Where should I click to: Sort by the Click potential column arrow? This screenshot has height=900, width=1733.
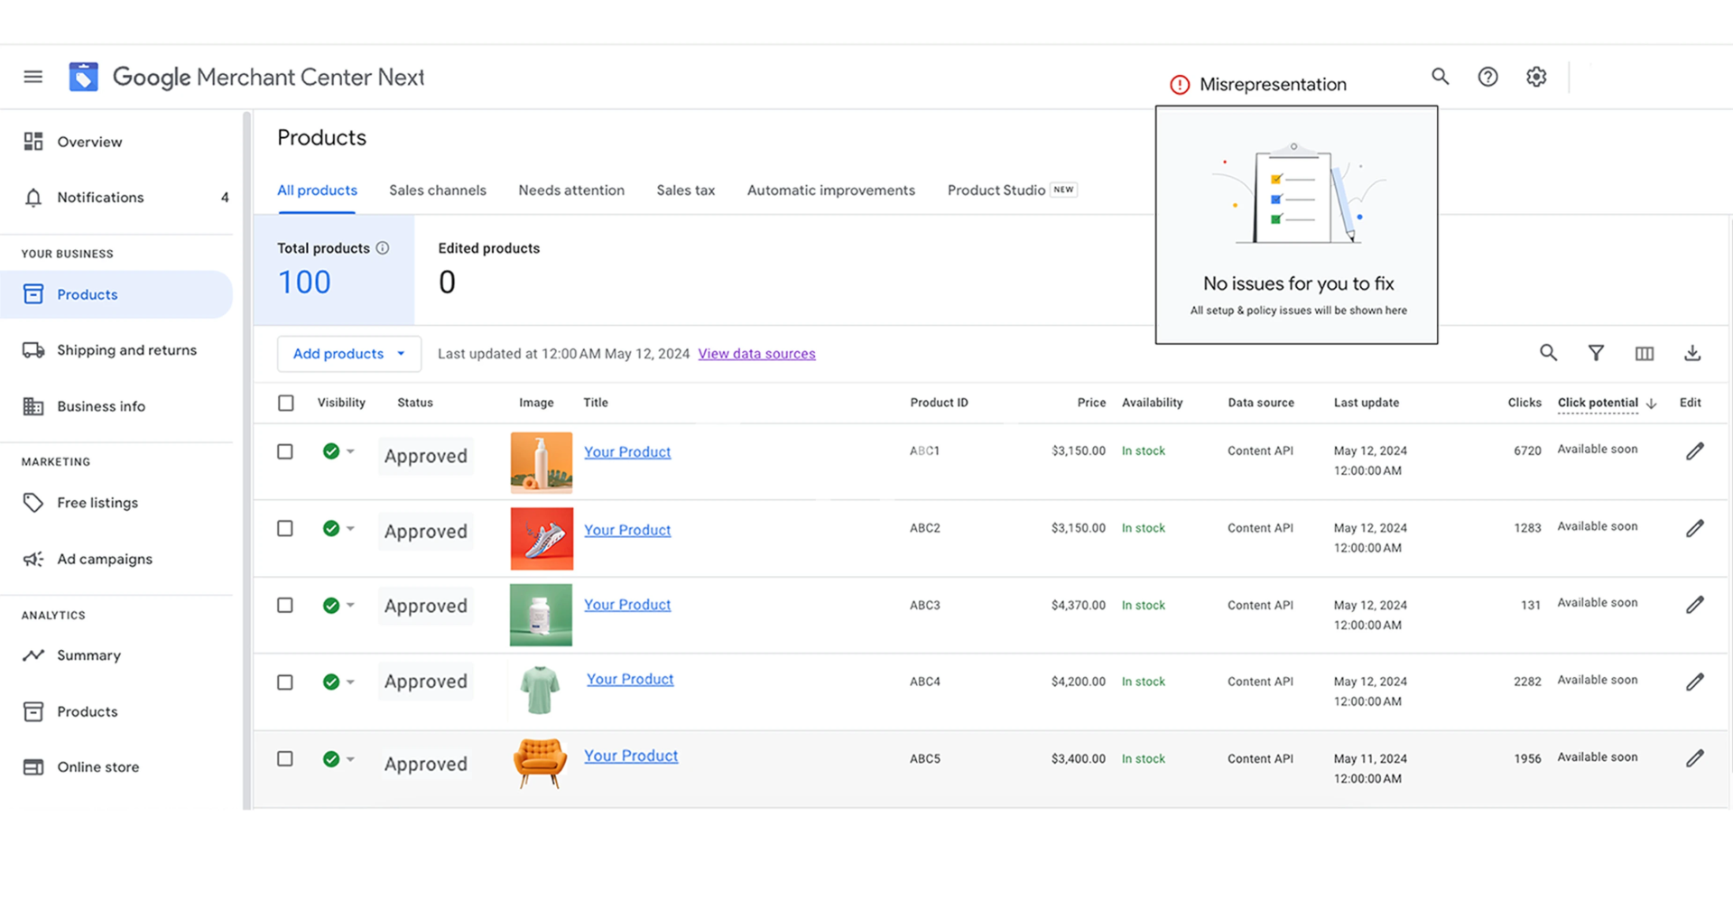click(1651, 404)
